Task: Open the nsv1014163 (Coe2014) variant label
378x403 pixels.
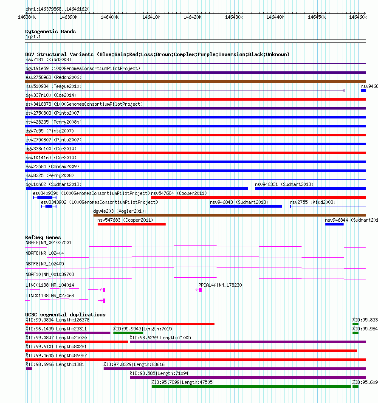Action: (51, 158)
